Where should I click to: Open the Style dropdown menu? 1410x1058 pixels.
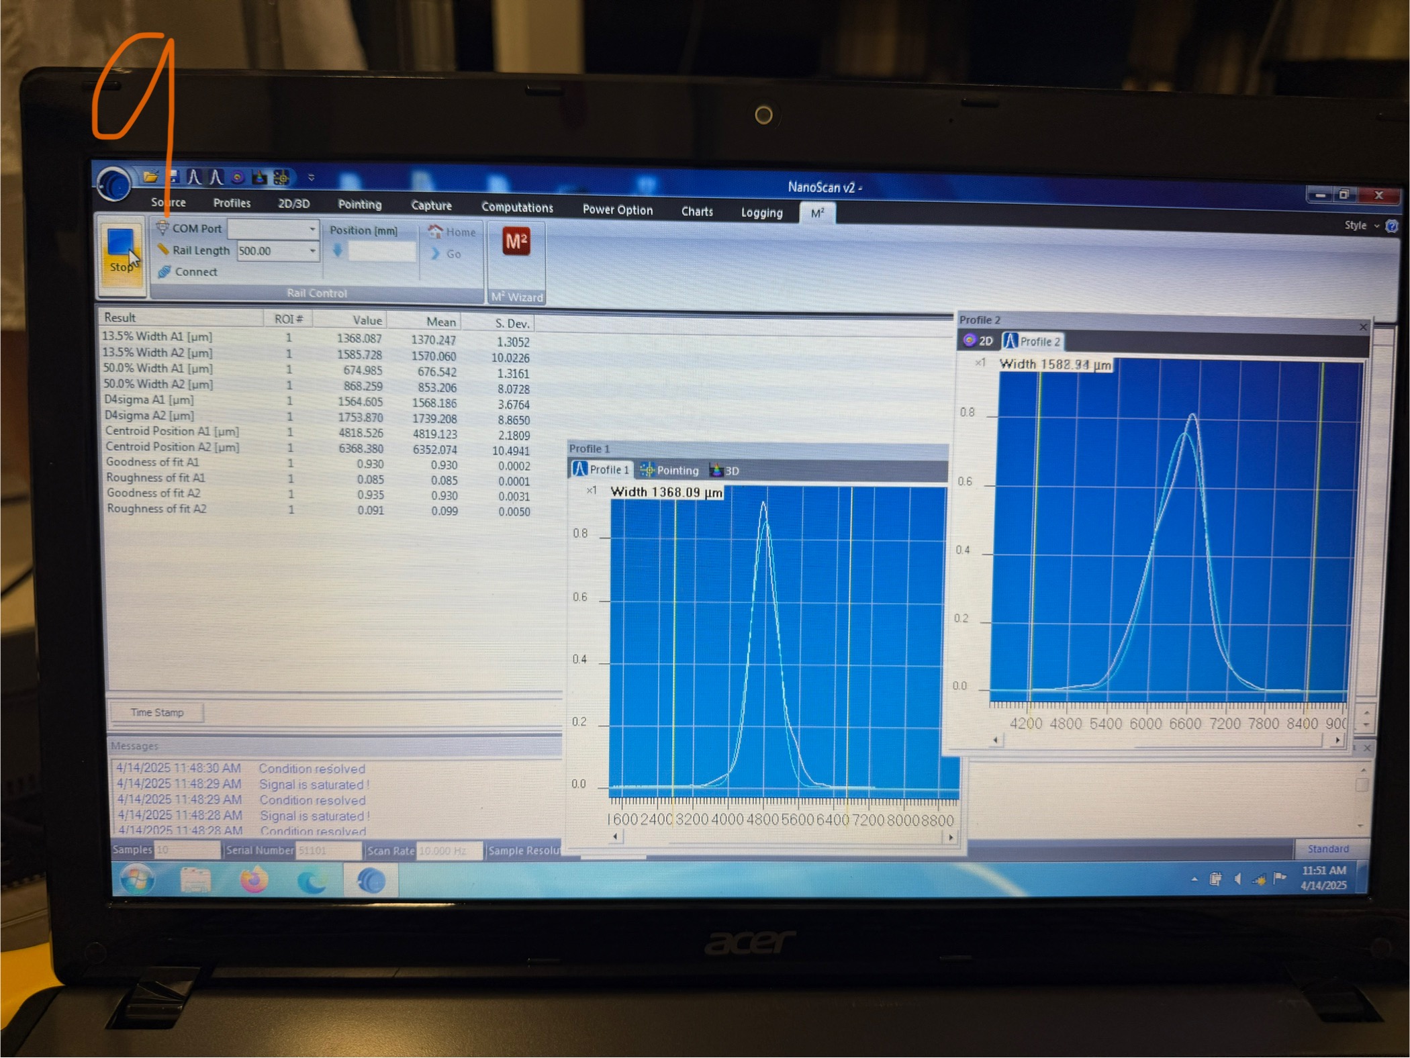pos(1361,226)
